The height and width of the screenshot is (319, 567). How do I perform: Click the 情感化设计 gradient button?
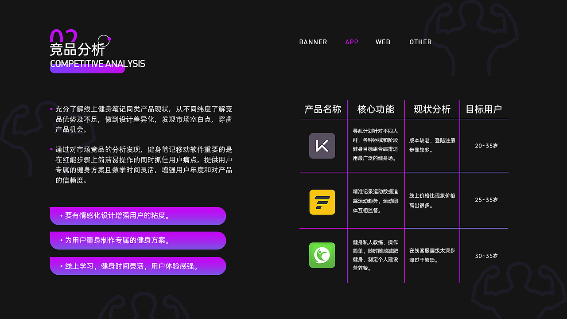pos(138,216)
